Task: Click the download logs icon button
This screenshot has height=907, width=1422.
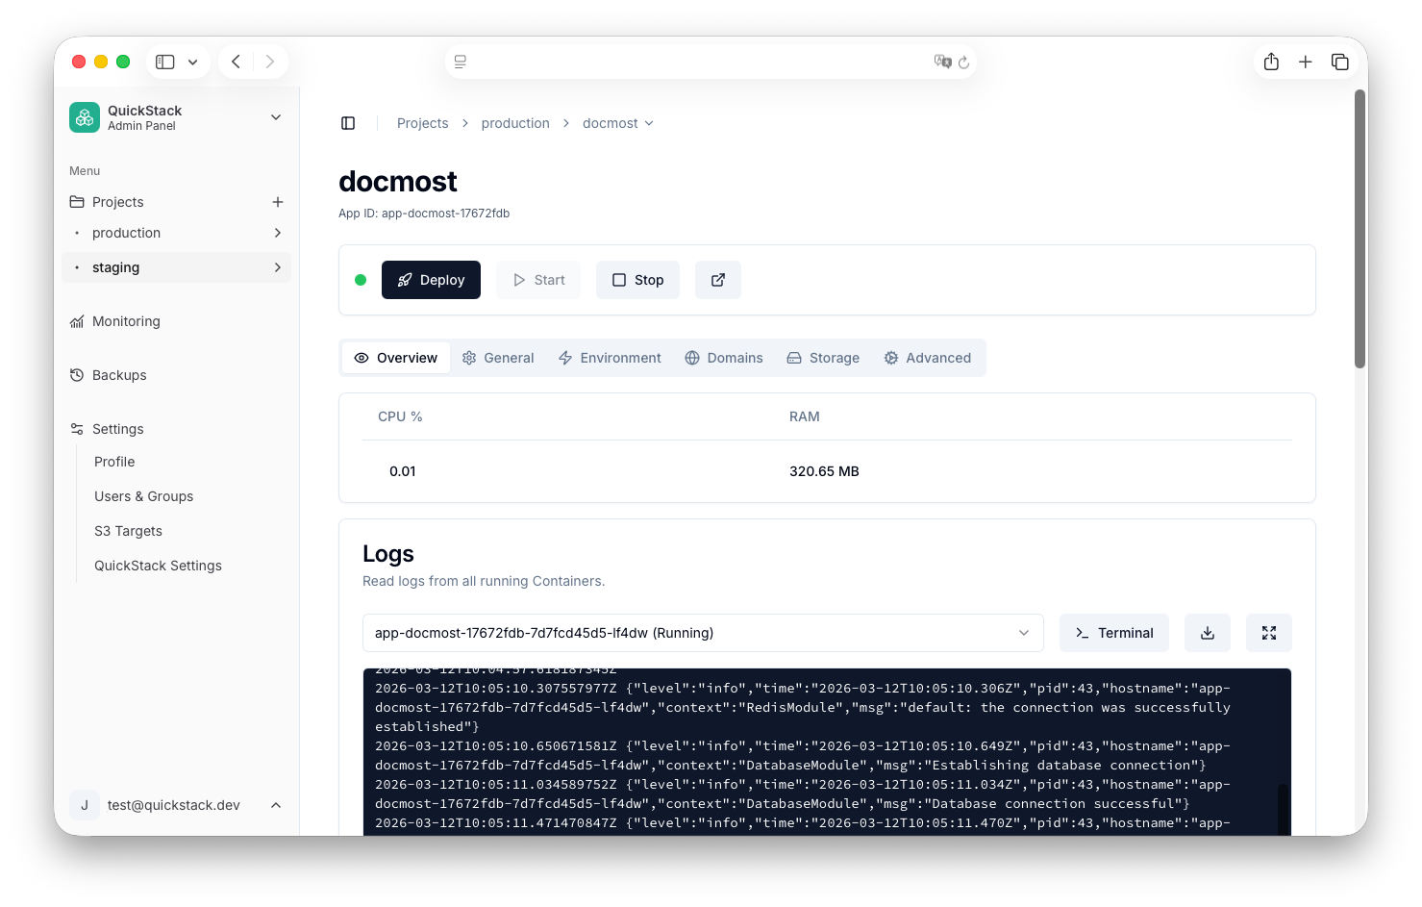Action: [x=1207, y=633]
